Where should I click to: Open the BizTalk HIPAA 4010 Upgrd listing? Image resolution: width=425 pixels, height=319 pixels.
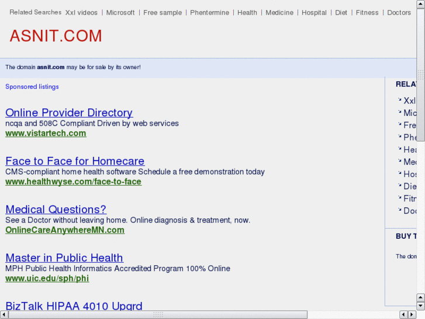tap(74, 306)
